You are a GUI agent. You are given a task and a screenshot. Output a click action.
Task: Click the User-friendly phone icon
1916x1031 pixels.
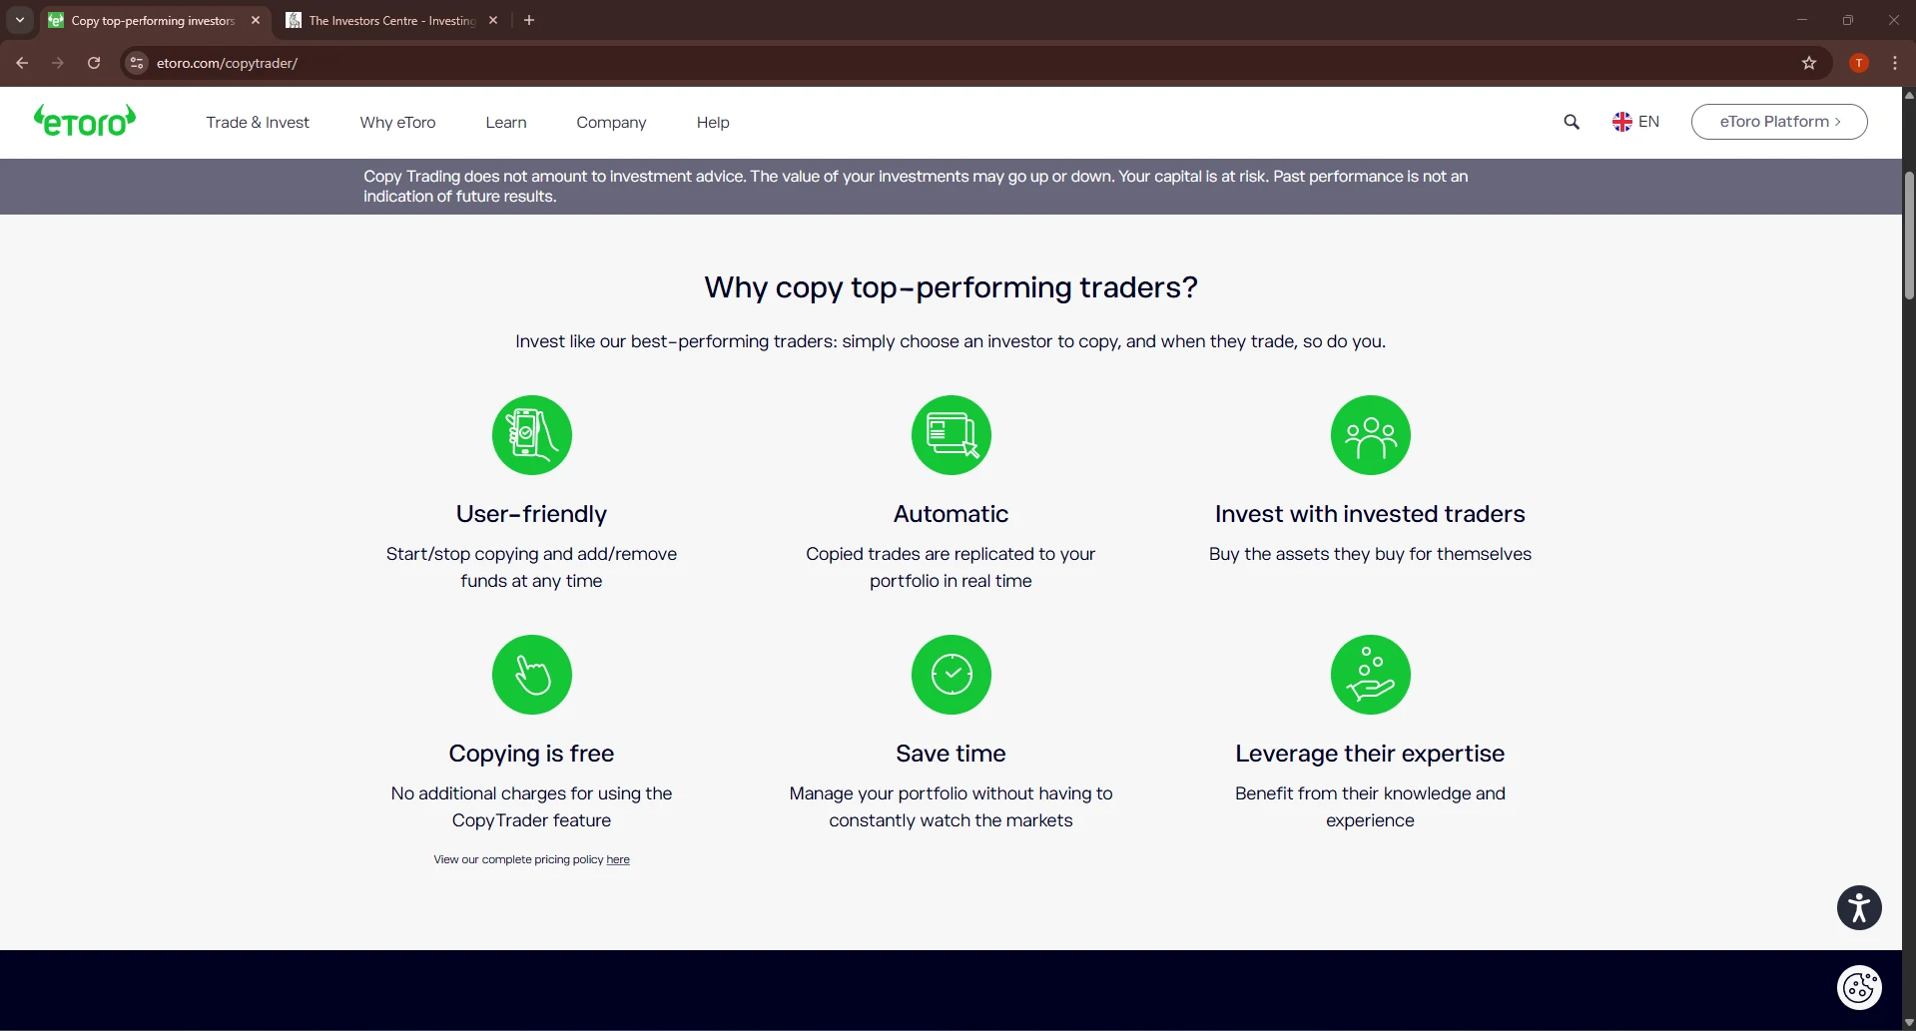532,435
